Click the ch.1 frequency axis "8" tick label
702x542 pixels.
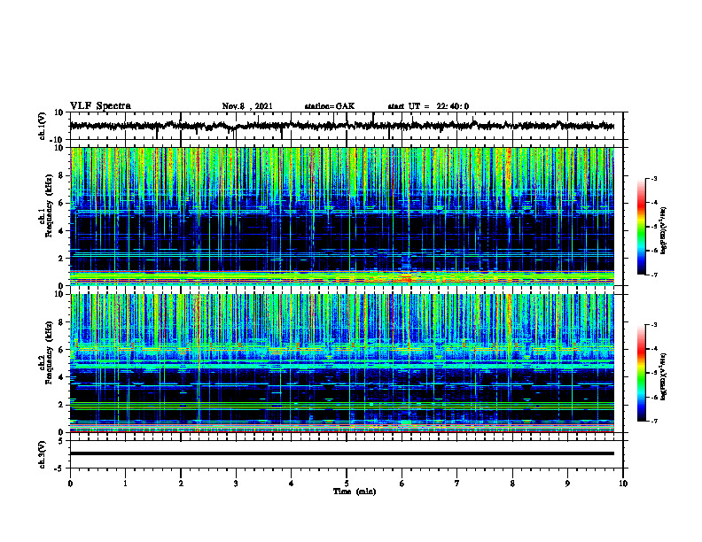pos(61,175)
